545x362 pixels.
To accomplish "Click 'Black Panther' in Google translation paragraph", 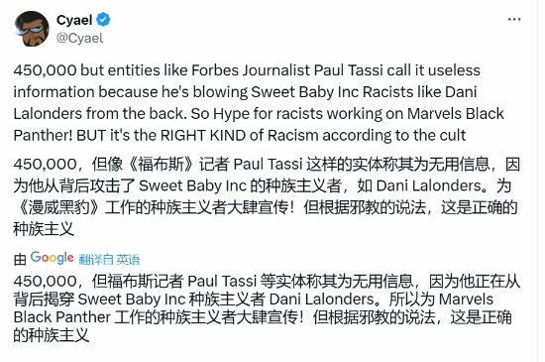I will click(61, 317).
